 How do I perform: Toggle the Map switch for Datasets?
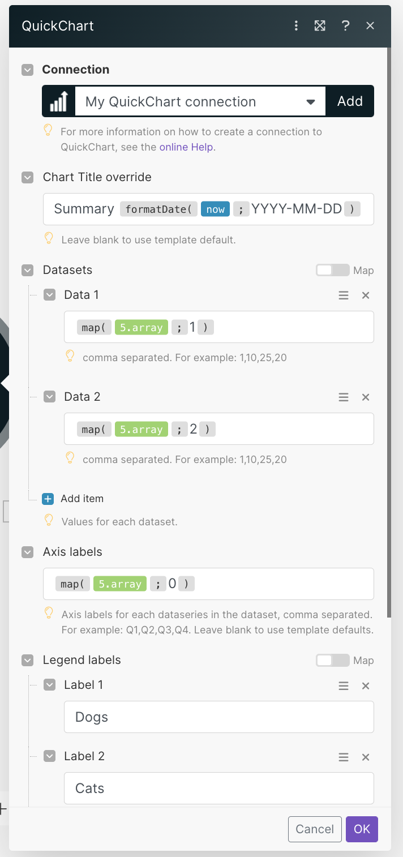click(x=333, y=270)
